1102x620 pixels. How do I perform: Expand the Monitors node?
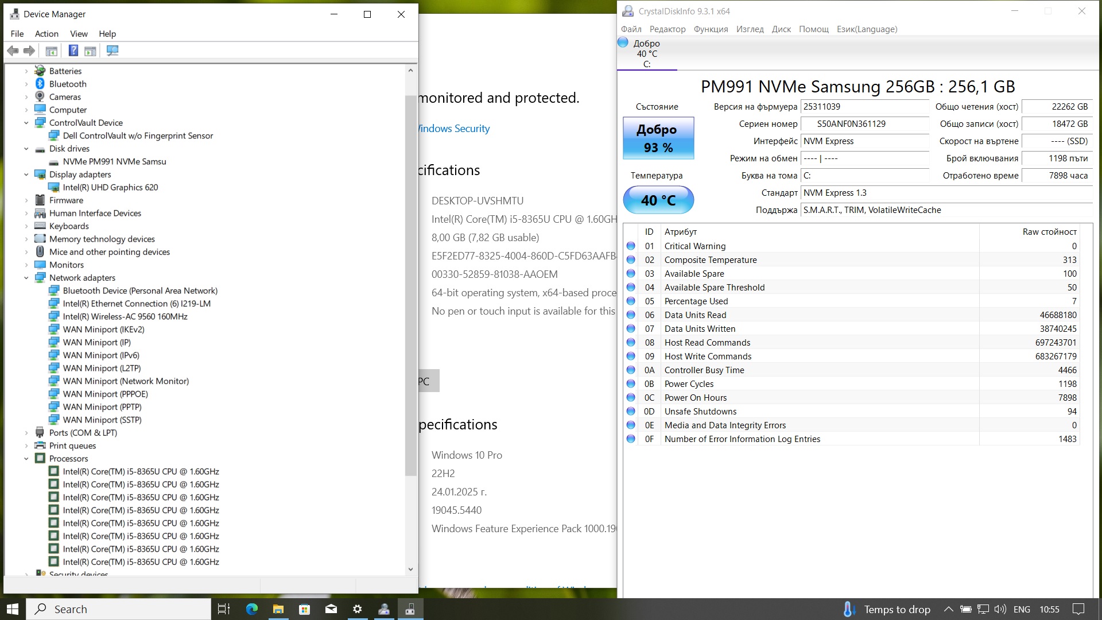[26, 265]
